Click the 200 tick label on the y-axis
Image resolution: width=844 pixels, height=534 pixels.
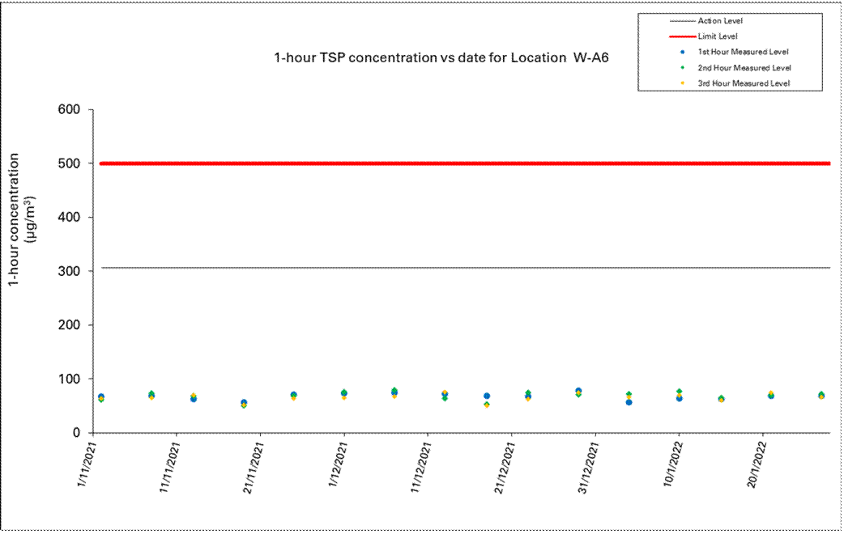coord(68,325)
